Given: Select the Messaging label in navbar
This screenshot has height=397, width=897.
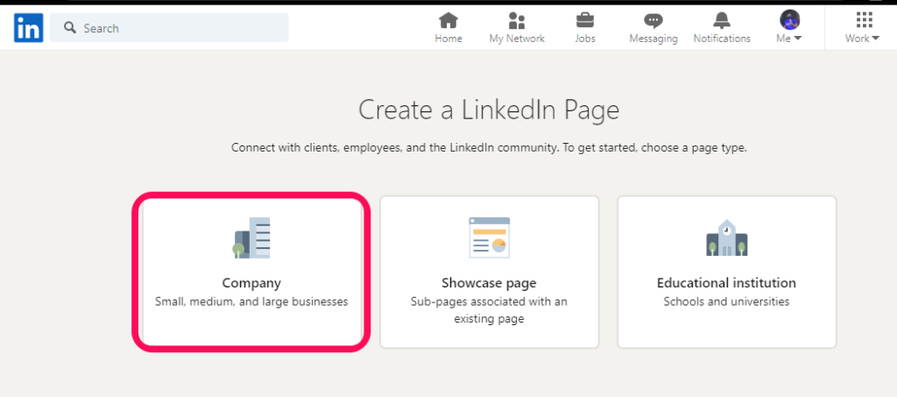Looking at the screenshot, I should [x=653, y=39].
